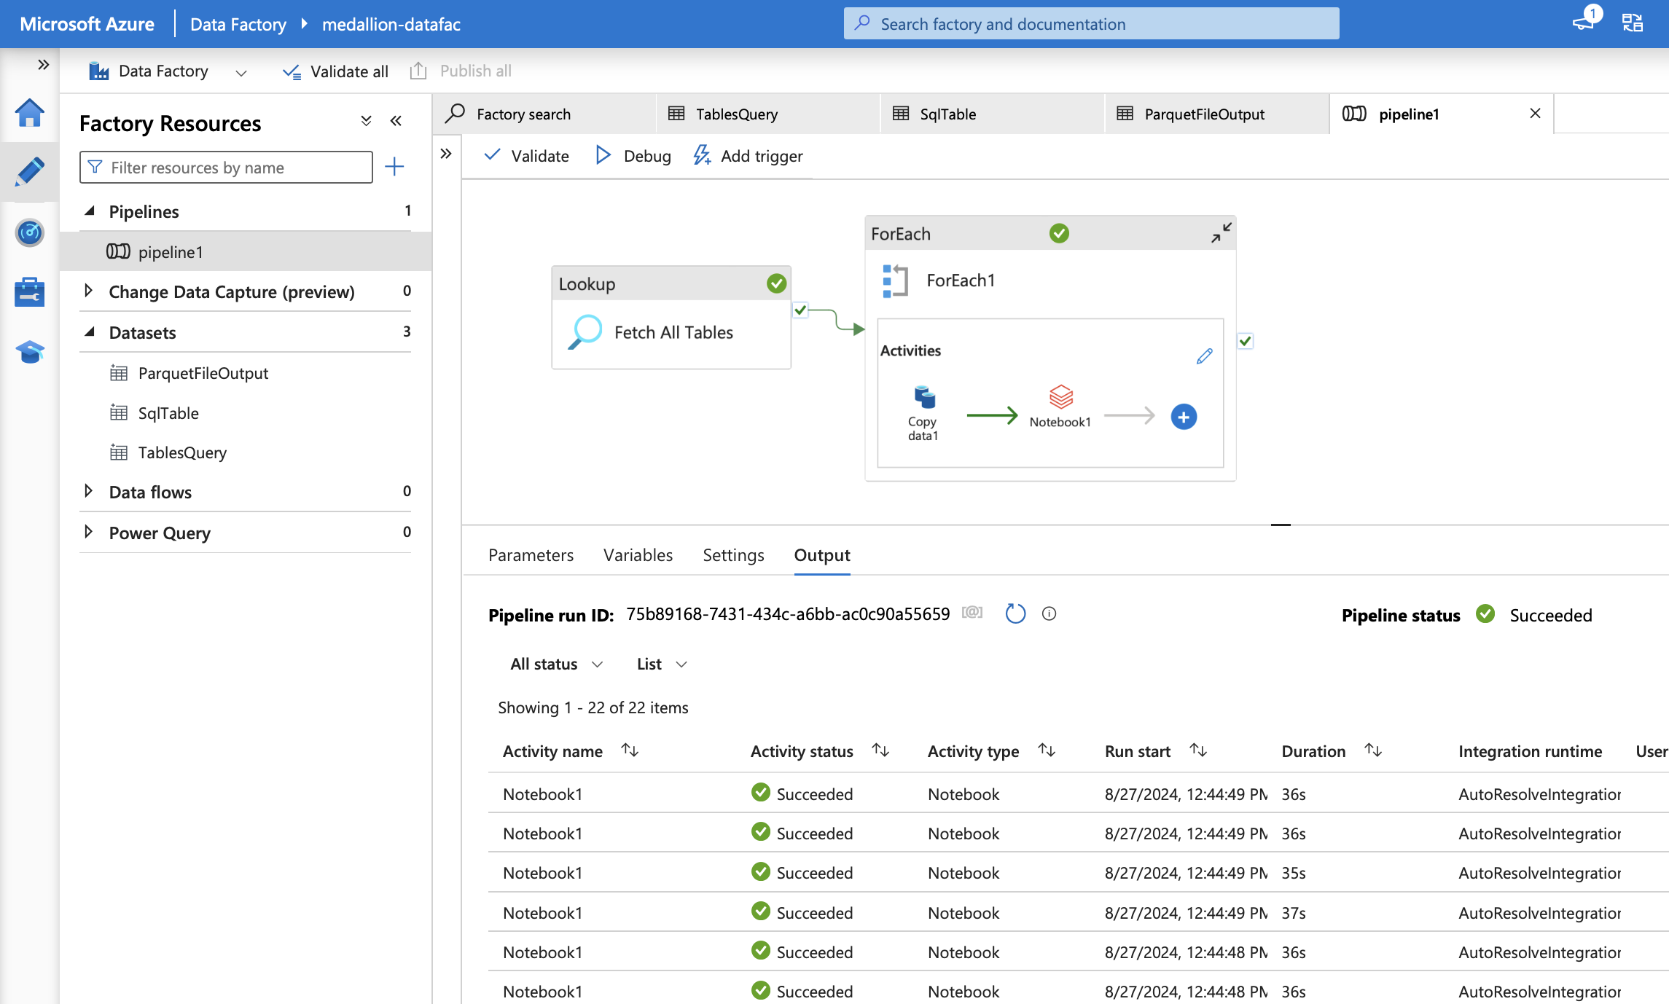Refresh the pipeline run output
The height and width of the screenshot is (1004, 1669).
tap(1015, 613)
